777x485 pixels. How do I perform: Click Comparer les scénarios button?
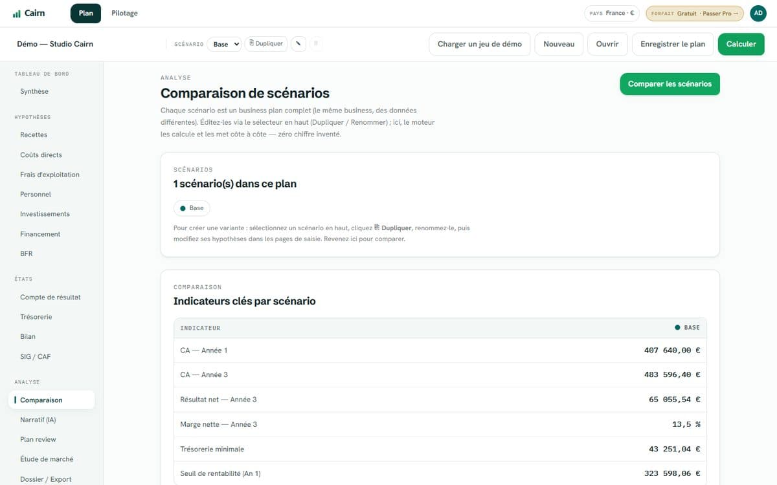pos(670,84)
